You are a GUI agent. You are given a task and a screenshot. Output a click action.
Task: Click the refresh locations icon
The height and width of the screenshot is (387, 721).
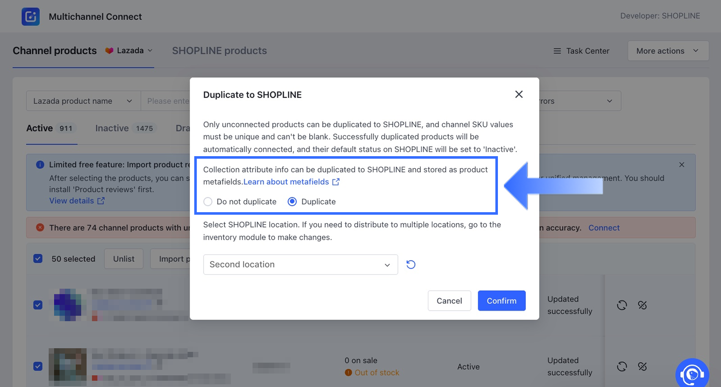pyautogui.click(x=411, y=264)
